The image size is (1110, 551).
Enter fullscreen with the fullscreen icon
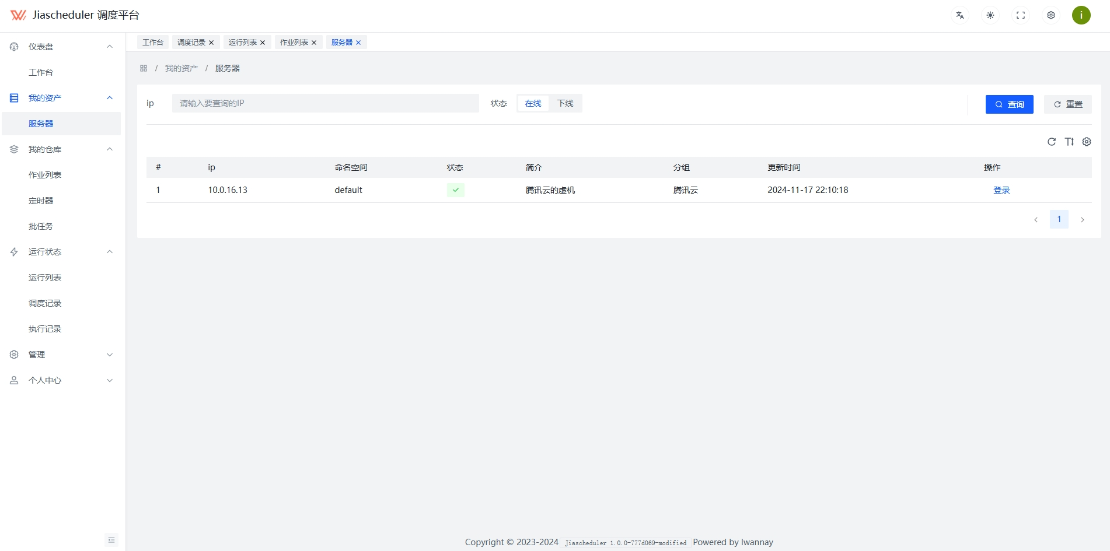point(1020,15)
